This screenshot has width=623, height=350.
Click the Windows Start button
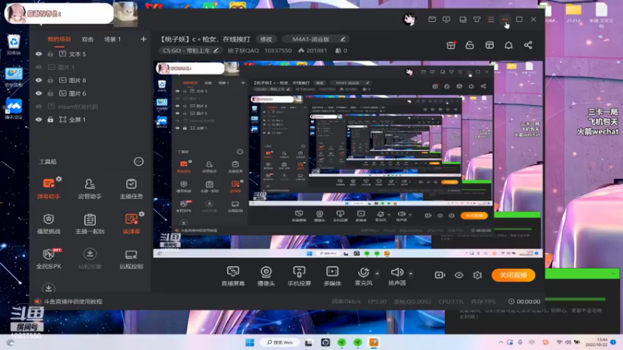pos(249,342)
